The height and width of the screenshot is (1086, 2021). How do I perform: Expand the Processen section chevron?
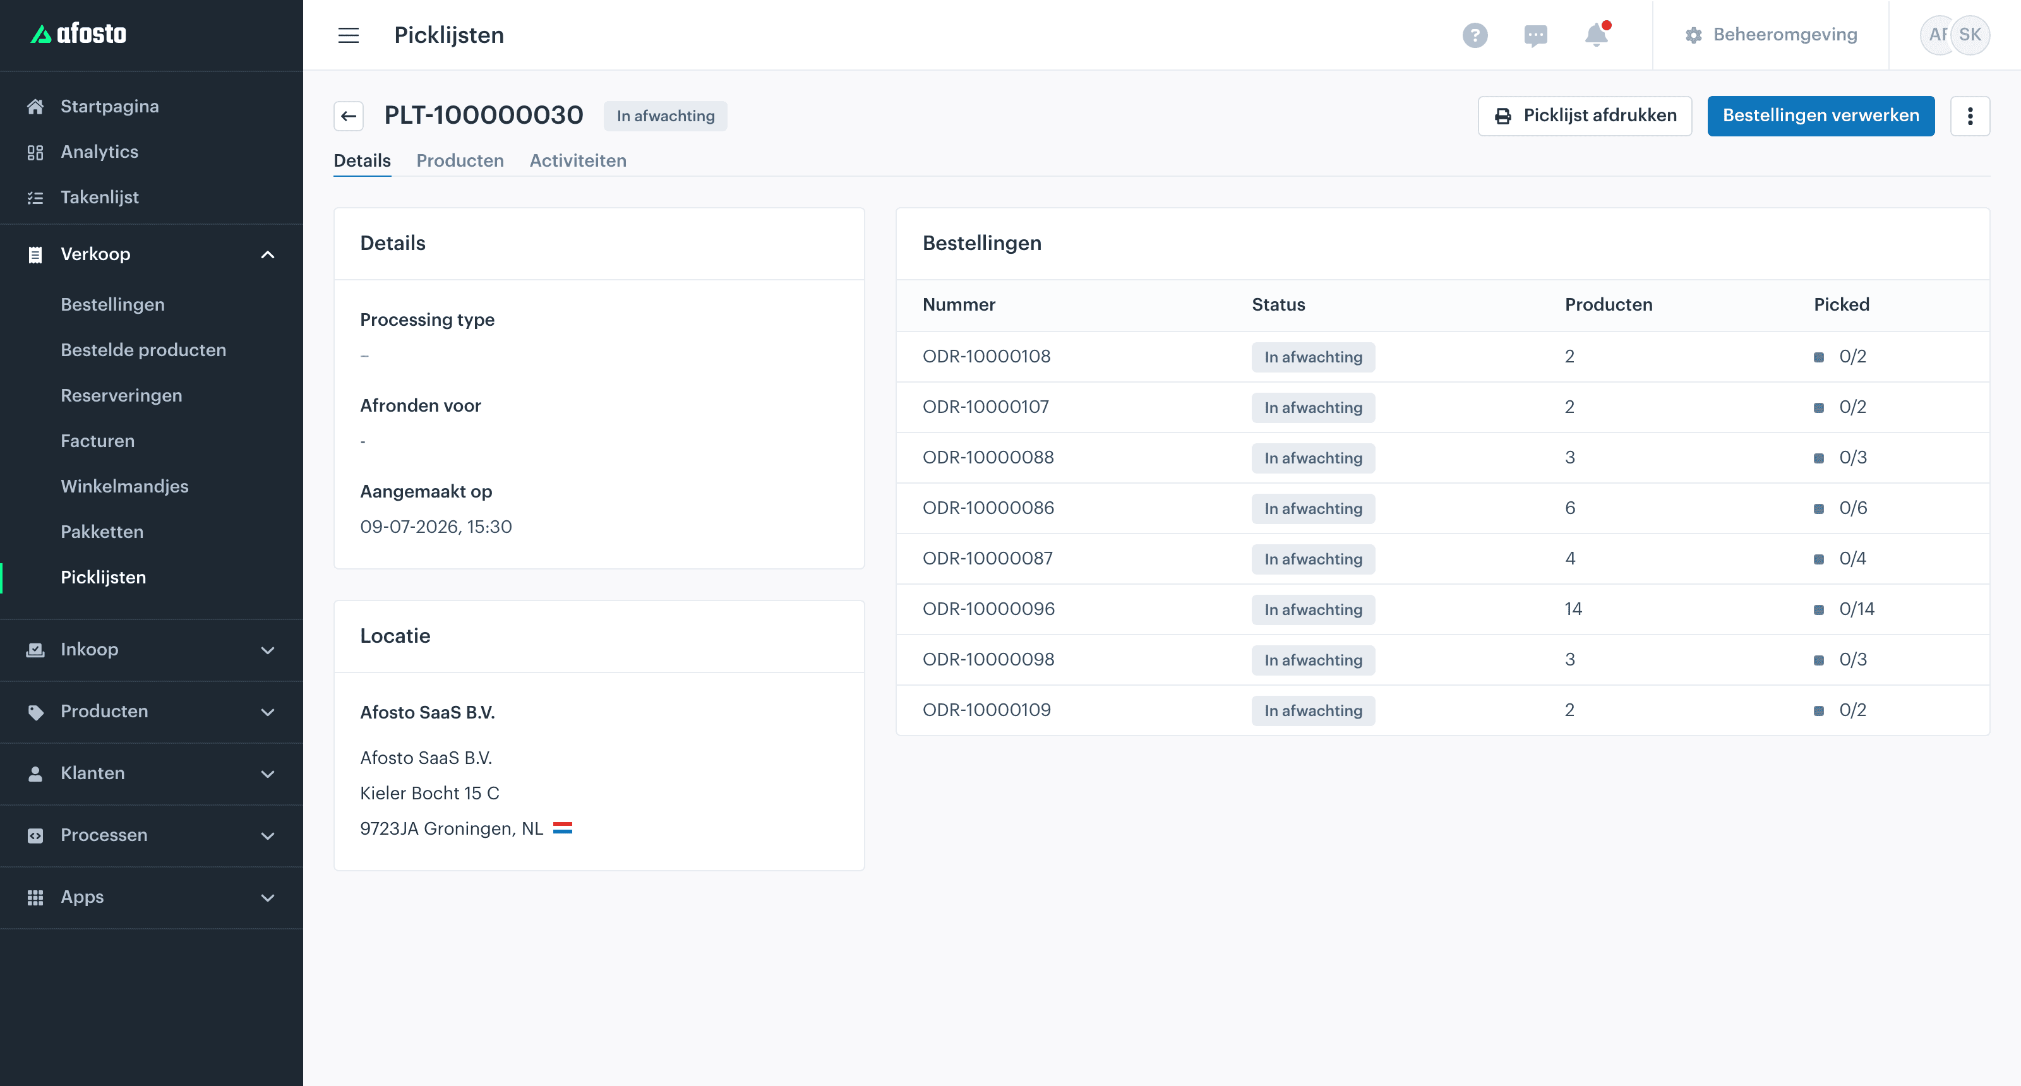pyautogui.click(x=268, y=836)
